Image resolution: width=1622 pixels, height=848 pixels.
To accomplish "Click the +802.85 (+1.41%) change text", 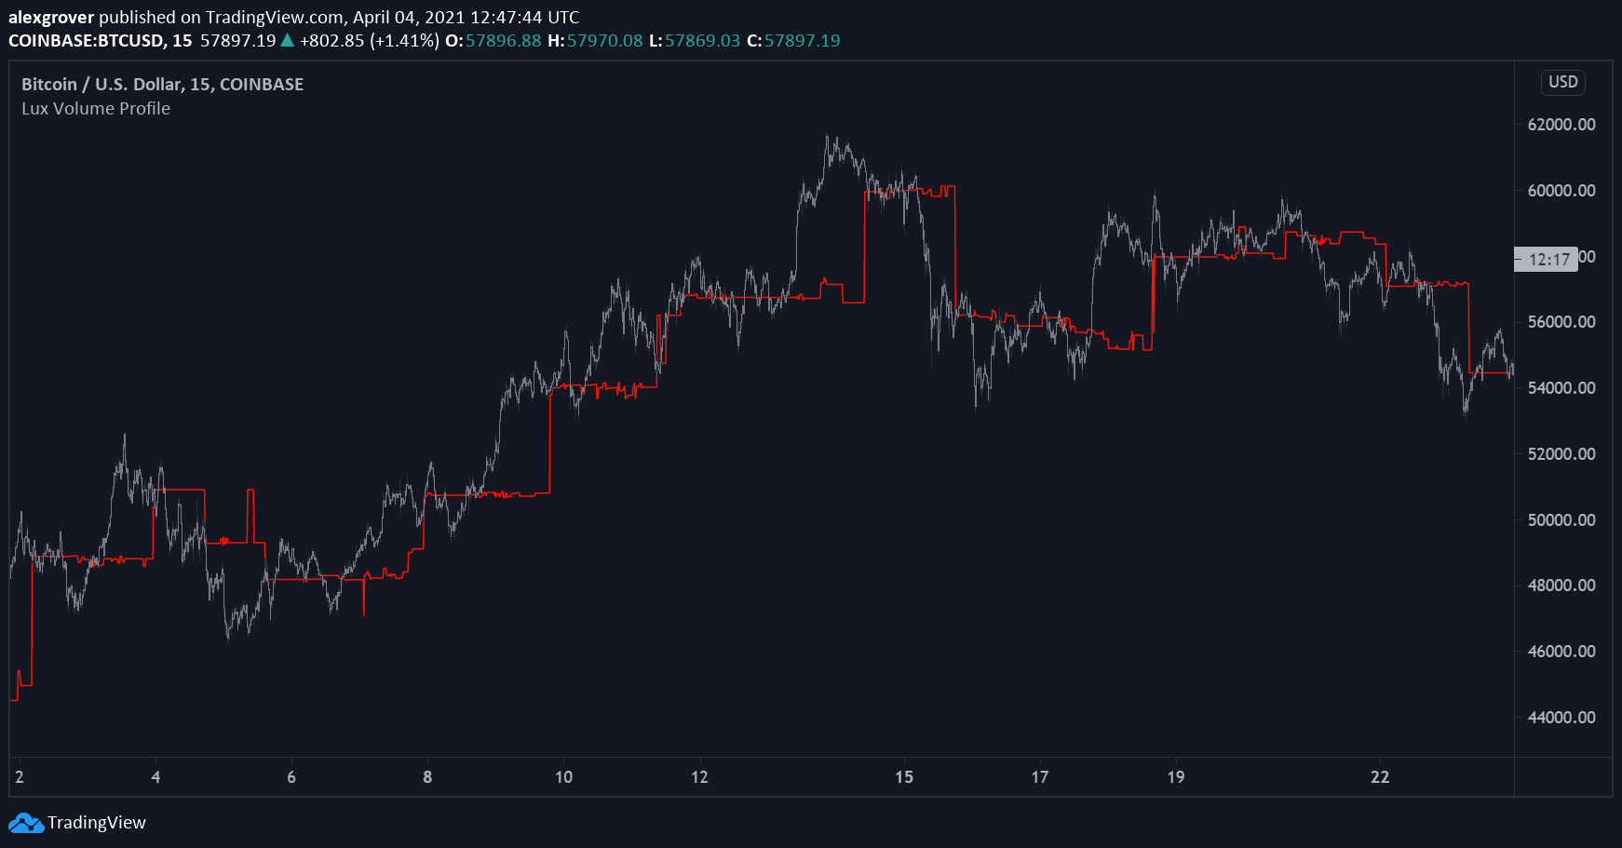I will [x=370, y=40].
